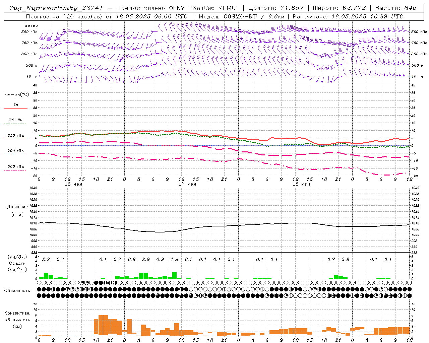Select the Осадки precipitation label
The width and height of the screenshot is (429, 343).
click(x=17, y=264)
